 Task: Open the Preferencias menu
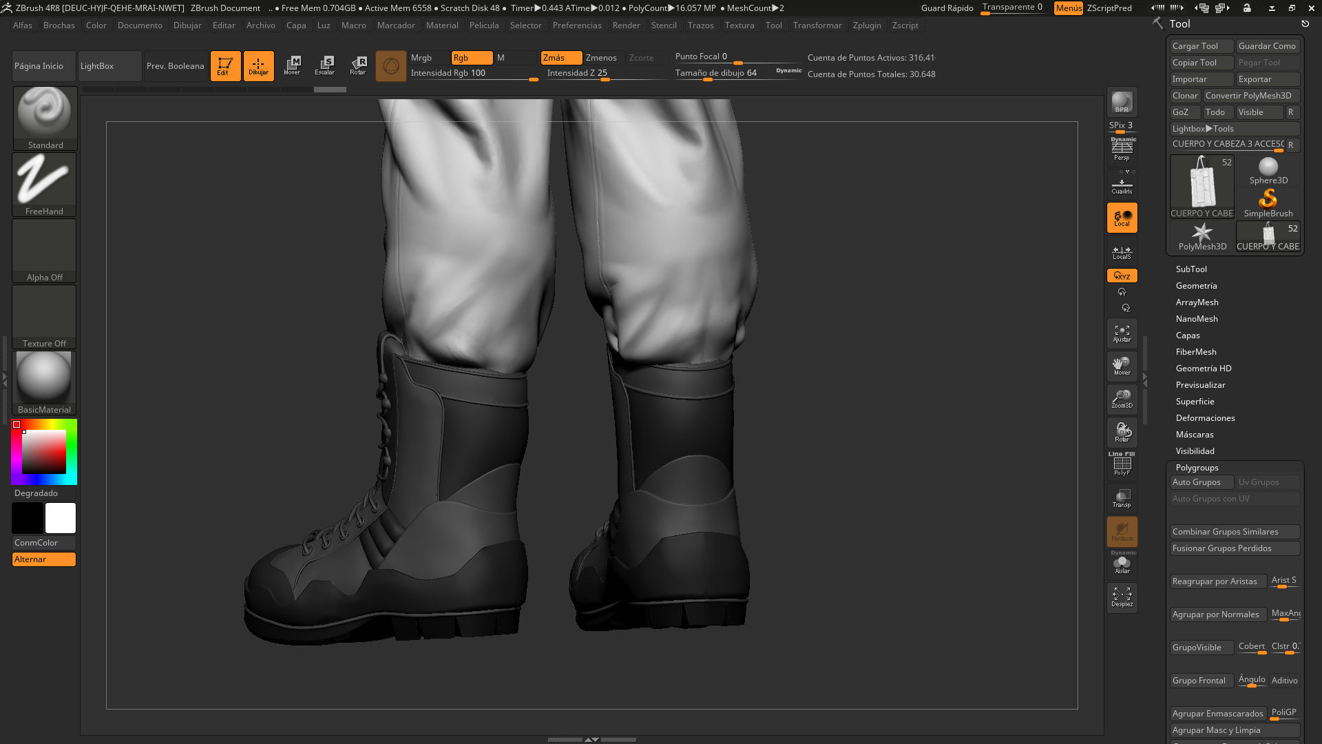tap(577, 25)
